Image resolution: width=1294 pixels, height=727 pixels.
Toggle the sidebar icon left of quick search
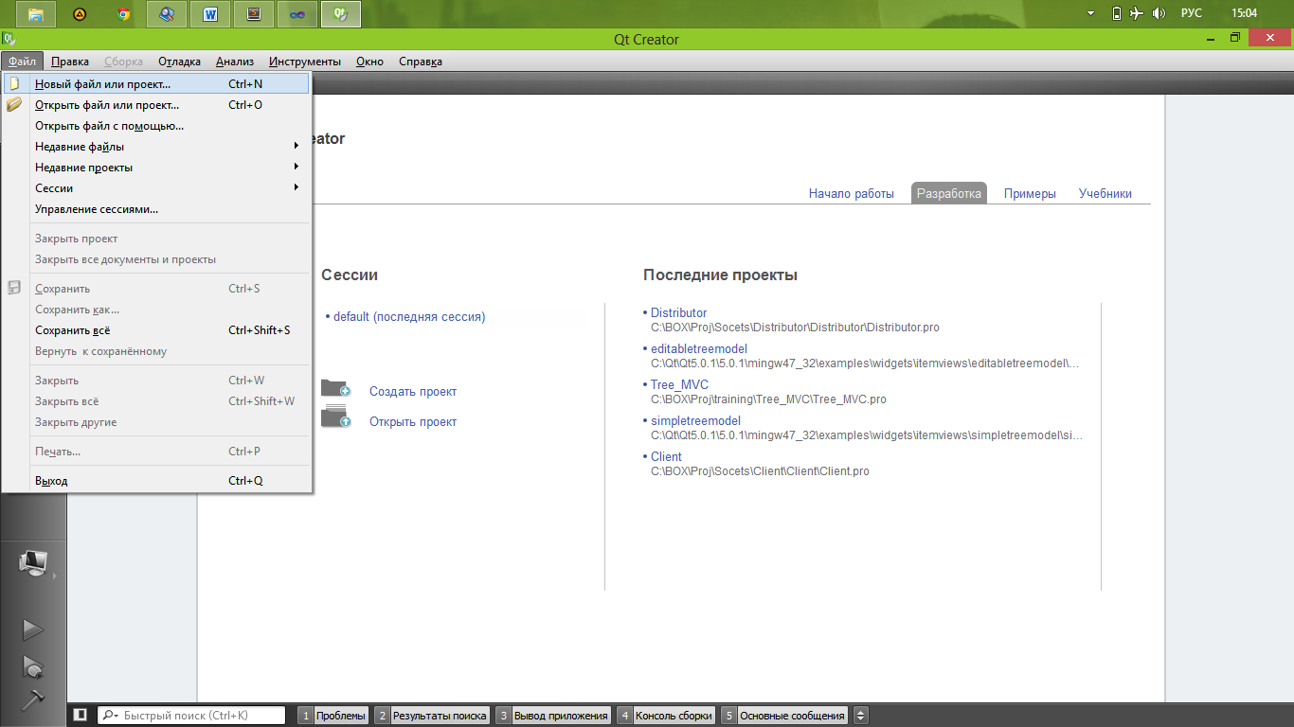[x=81, y=716]
